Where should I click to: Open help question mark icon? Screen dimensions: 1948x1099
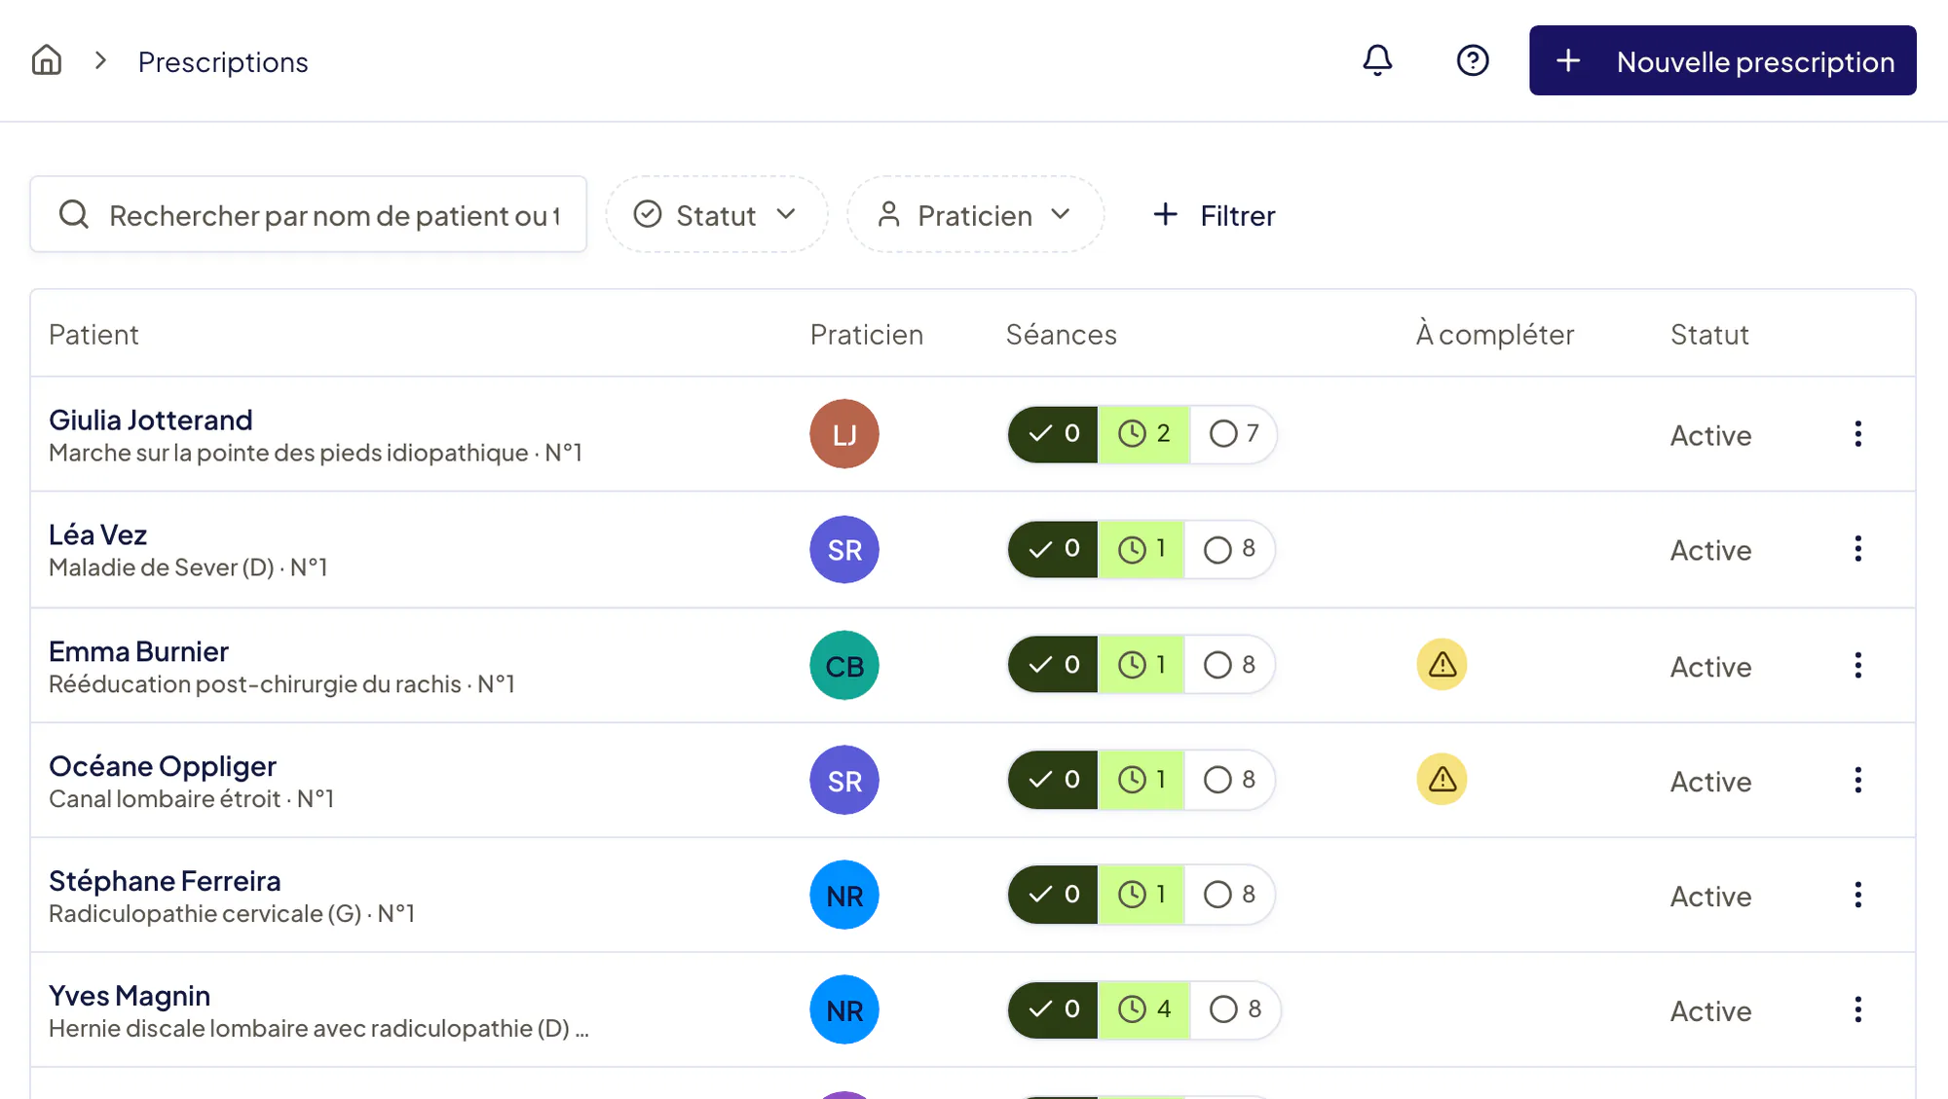[x=1473, y=60]
